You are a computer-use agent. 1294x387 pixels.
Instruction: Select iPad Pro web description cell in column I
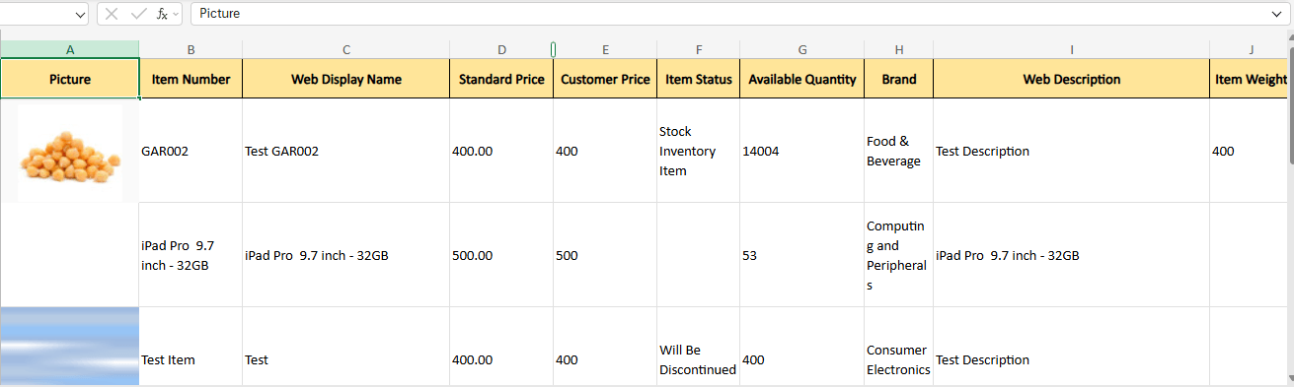(x=1071, y=255)
